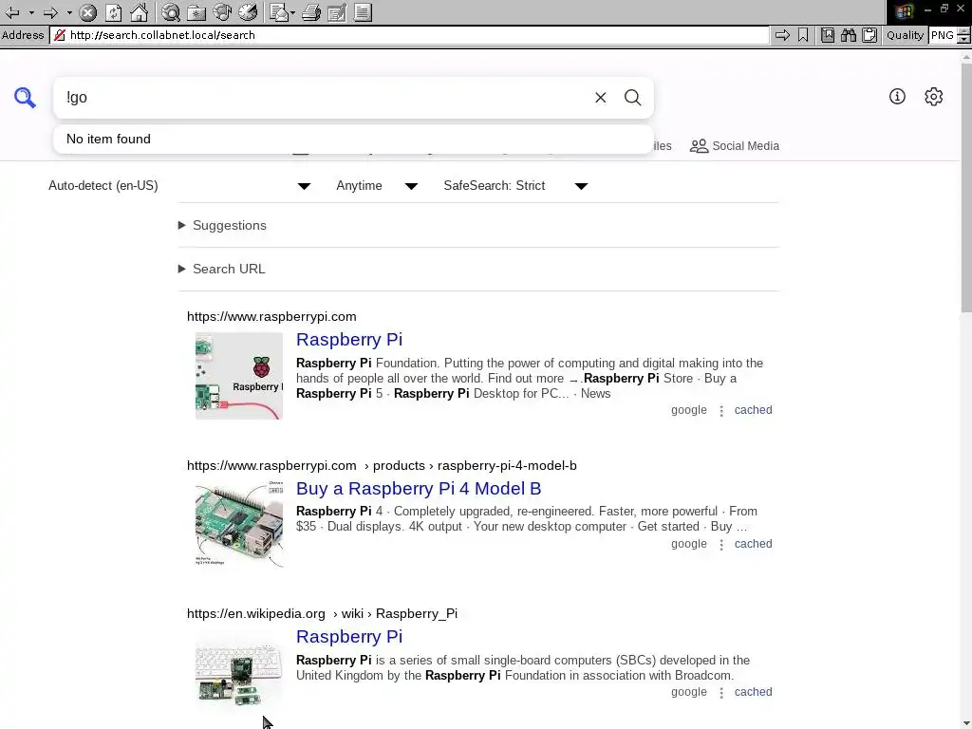
Task: Open the Wikipedia result boards thumbnail
Action: (238, 673)
